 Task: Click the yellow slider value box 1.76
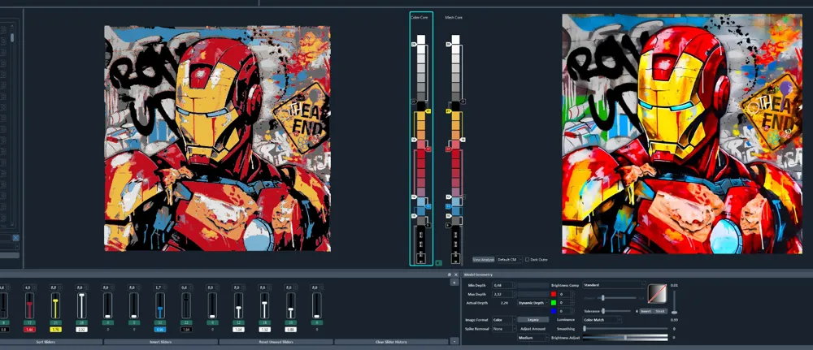[55, 329]
